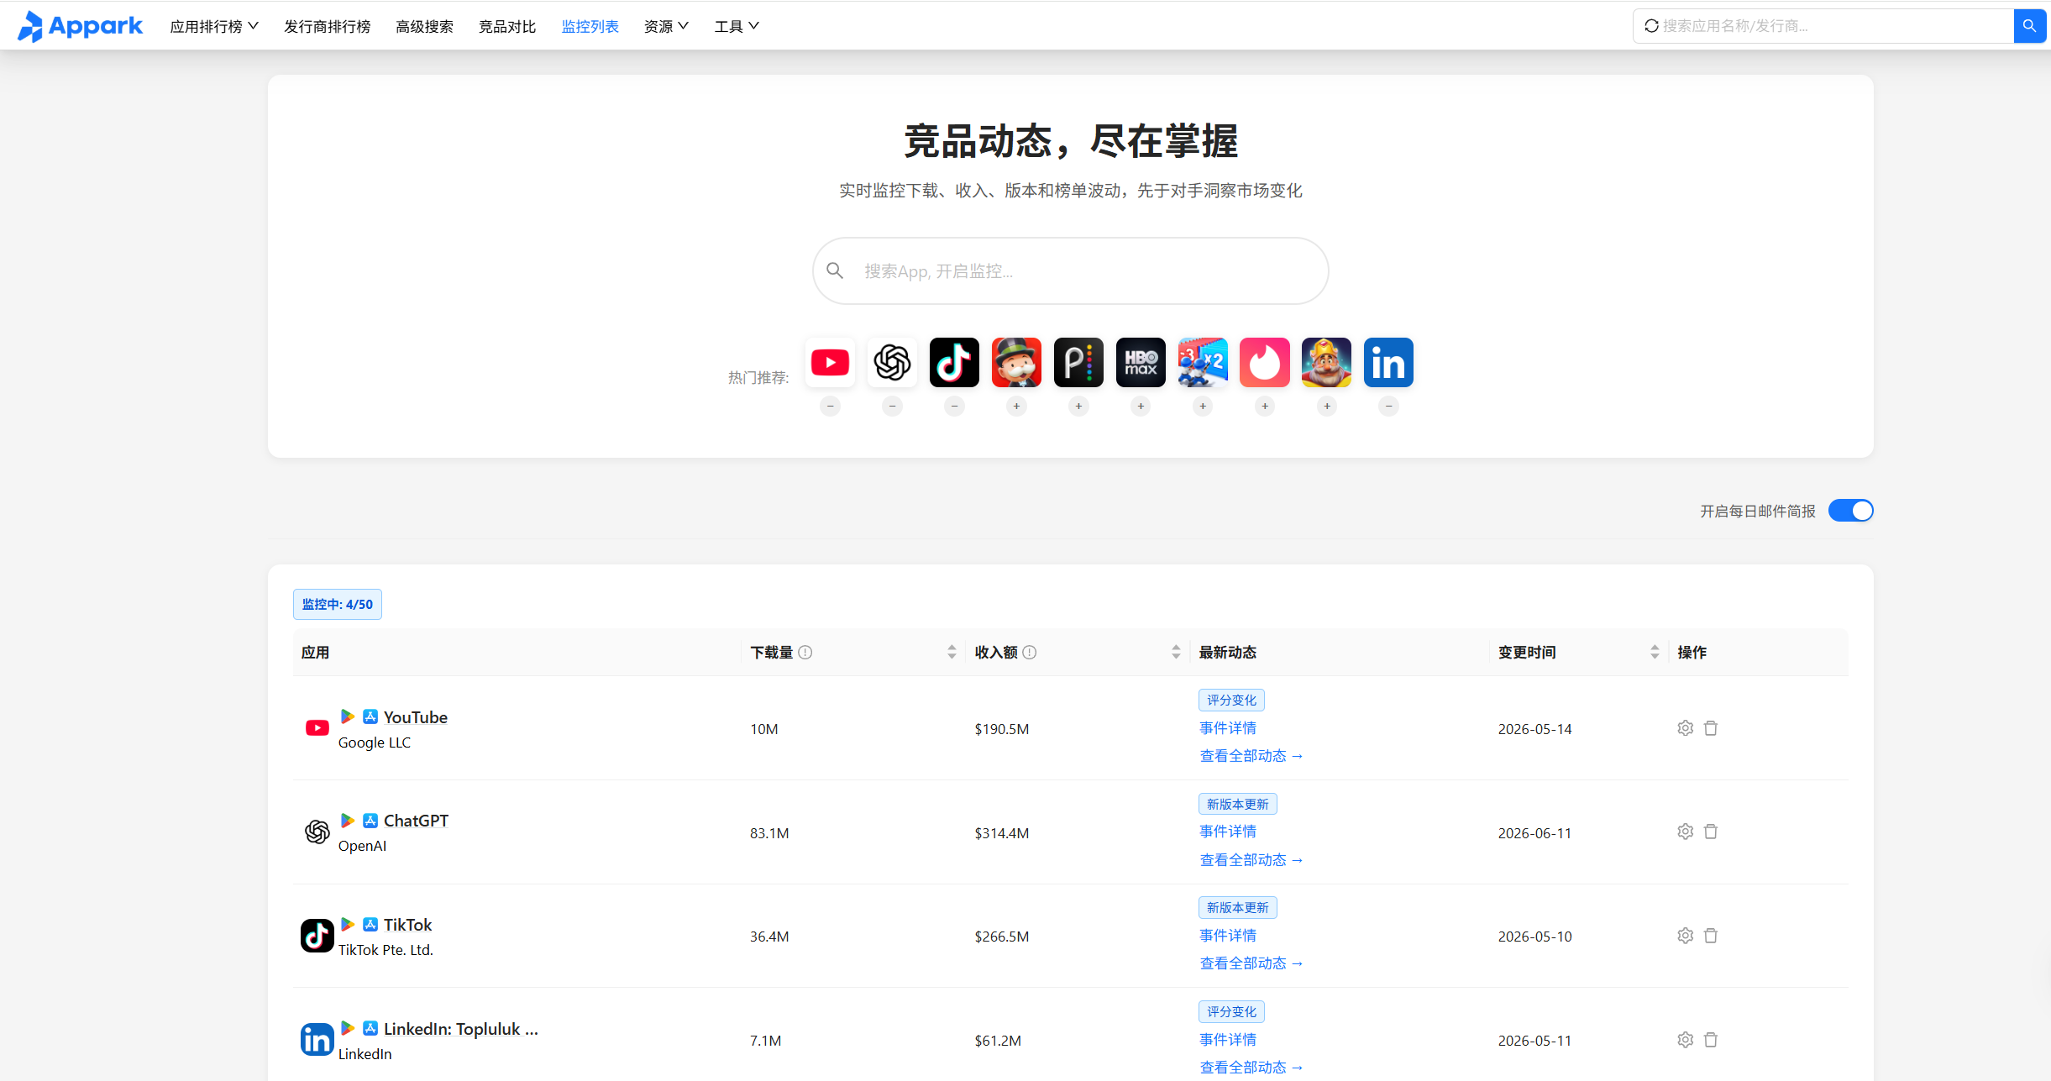Open settings gear for YouTube row
The height and width of the screenshot is (1081, 2051).
pos(1685,728)
